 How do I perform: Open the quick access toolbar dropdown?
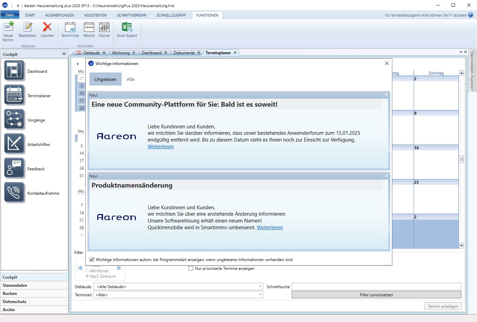18,6
